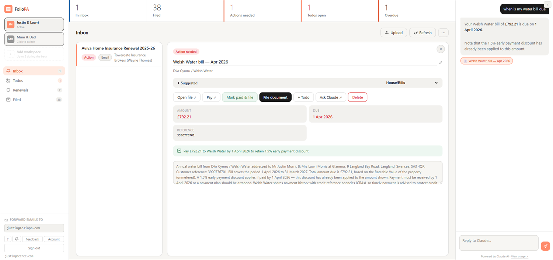Click the Ask Claude button
Viewport: 553px width, 260px height.
coord(331,97)
